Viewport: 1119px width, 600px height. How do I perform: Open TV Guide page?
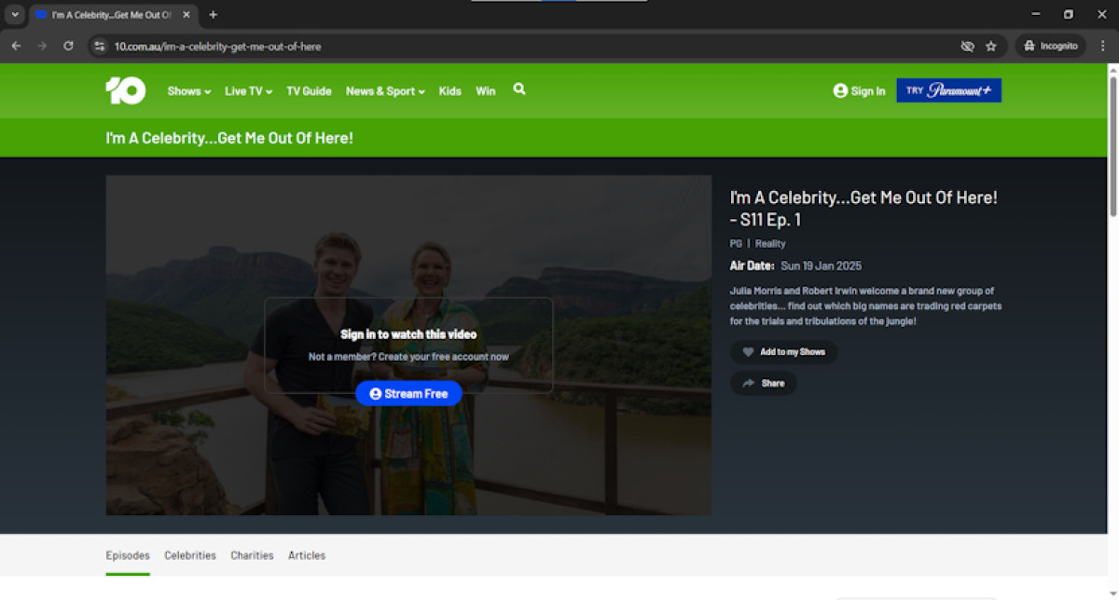[309, 91]
